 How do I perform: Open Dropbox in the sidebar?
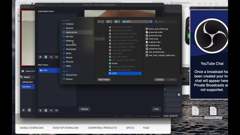(x=70, y=24)
